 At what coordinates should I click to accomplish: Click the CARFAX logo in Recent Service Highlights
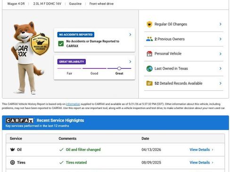click(x=20, y=120)
